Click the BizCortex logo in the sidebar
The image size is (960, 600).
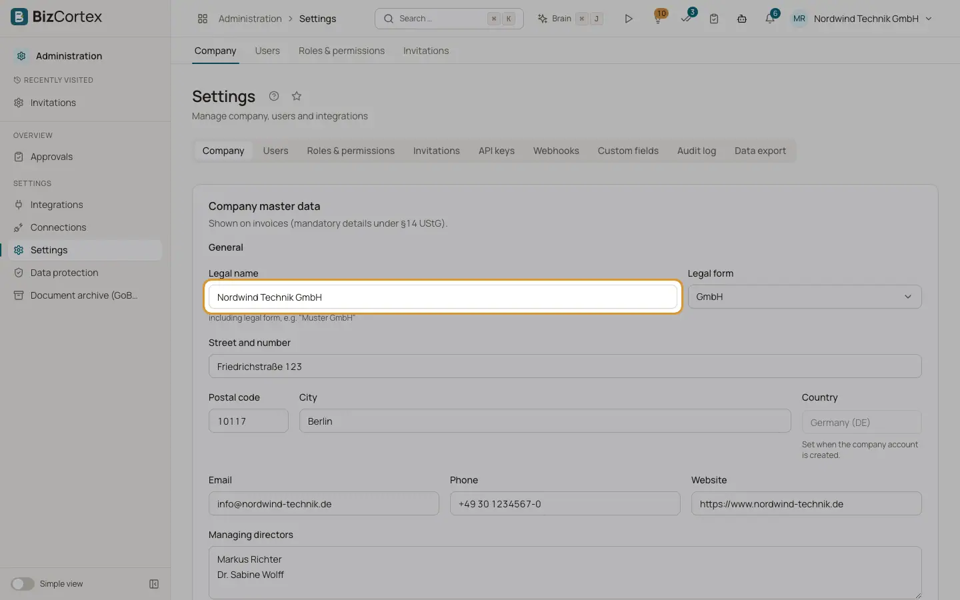tap(57, 17)
